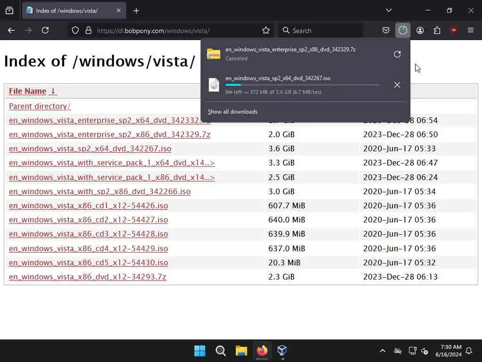The image size is (482, 362).
Task: Click the Index of /windows/vista/ heading
Action: click(100, 61)
